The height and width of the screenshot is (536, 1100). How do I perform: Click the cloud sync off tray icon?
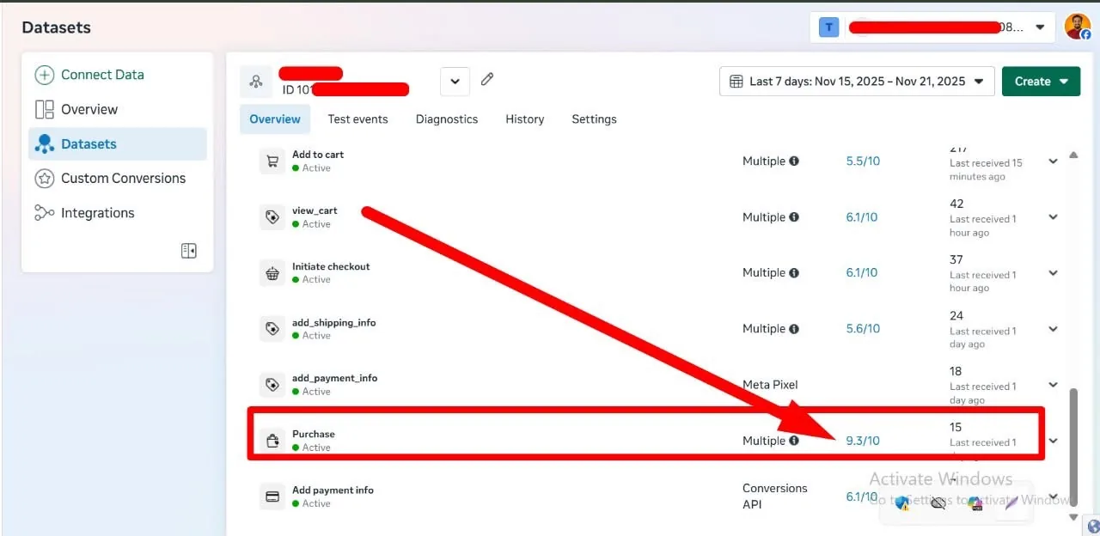click(938, 502)
